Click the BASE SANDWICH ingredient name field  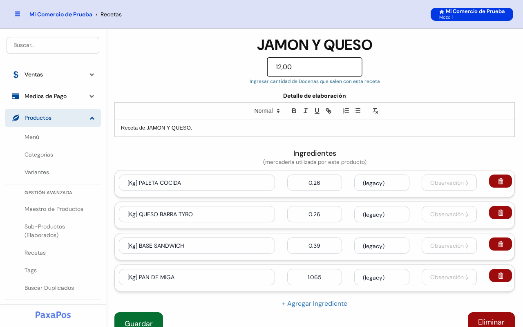(197, 246)
